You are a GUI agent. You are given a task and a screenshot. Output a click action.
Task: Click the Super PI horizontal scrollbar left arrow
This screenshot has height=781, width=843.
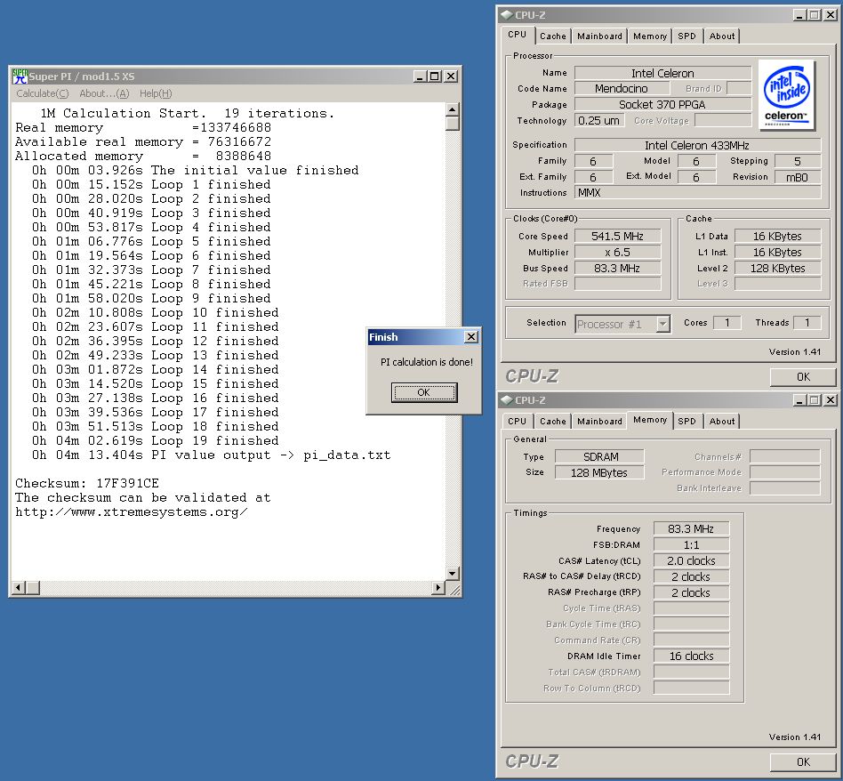[19, 587]
